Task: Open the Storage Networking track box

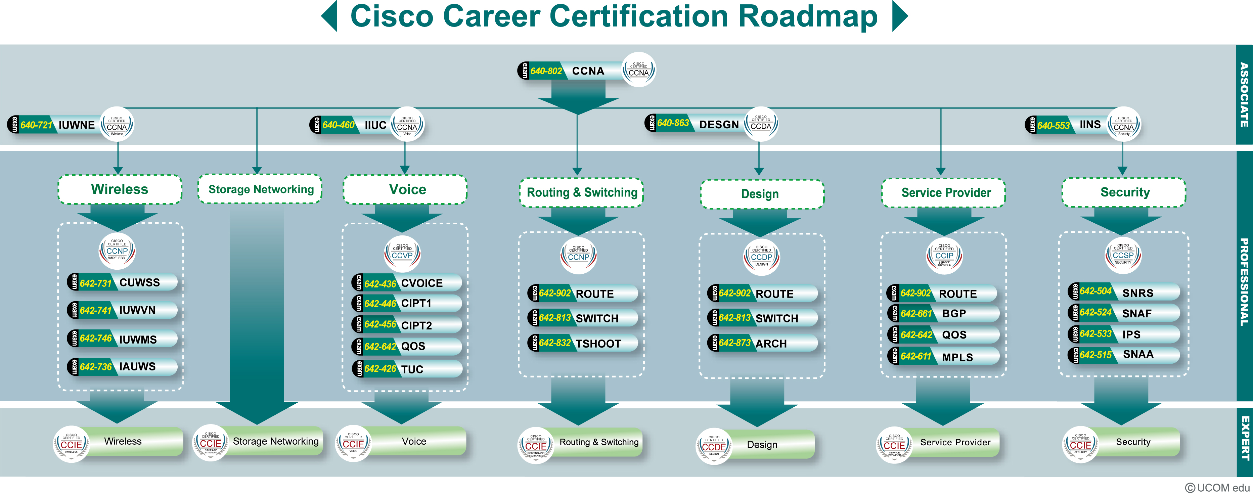Action: point(260,189)
